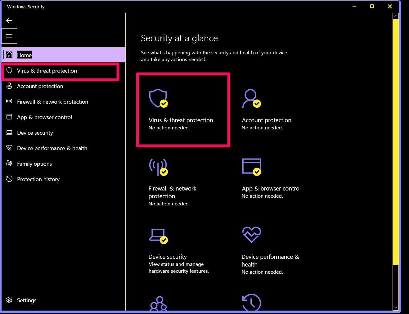
Task: Open the Device security tile title
Action: point(168,257)
